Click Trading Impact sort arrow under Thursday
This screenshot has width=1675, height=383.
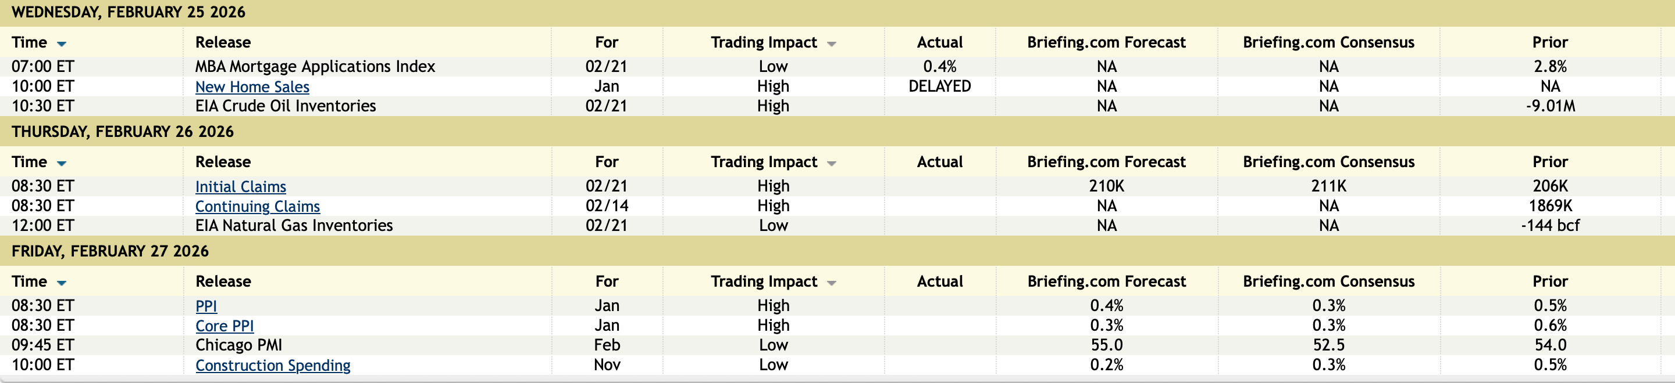pyautogui.click(x=831, y=164)
